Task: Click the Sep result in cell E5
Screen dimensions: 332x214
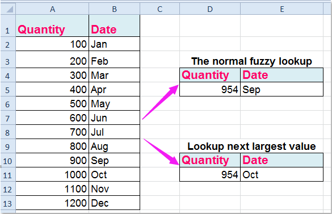Action: pos(282,90)
